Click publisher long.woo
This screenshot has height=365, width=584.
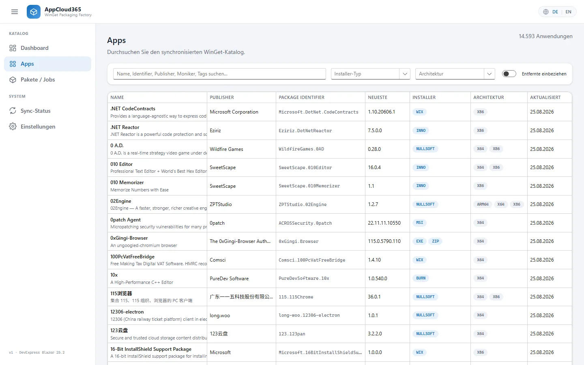click(220, 316)
